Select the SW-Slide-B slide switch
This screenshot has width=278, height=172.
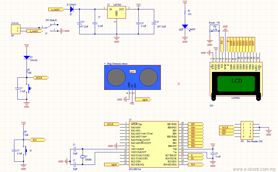tap(51, 28)
